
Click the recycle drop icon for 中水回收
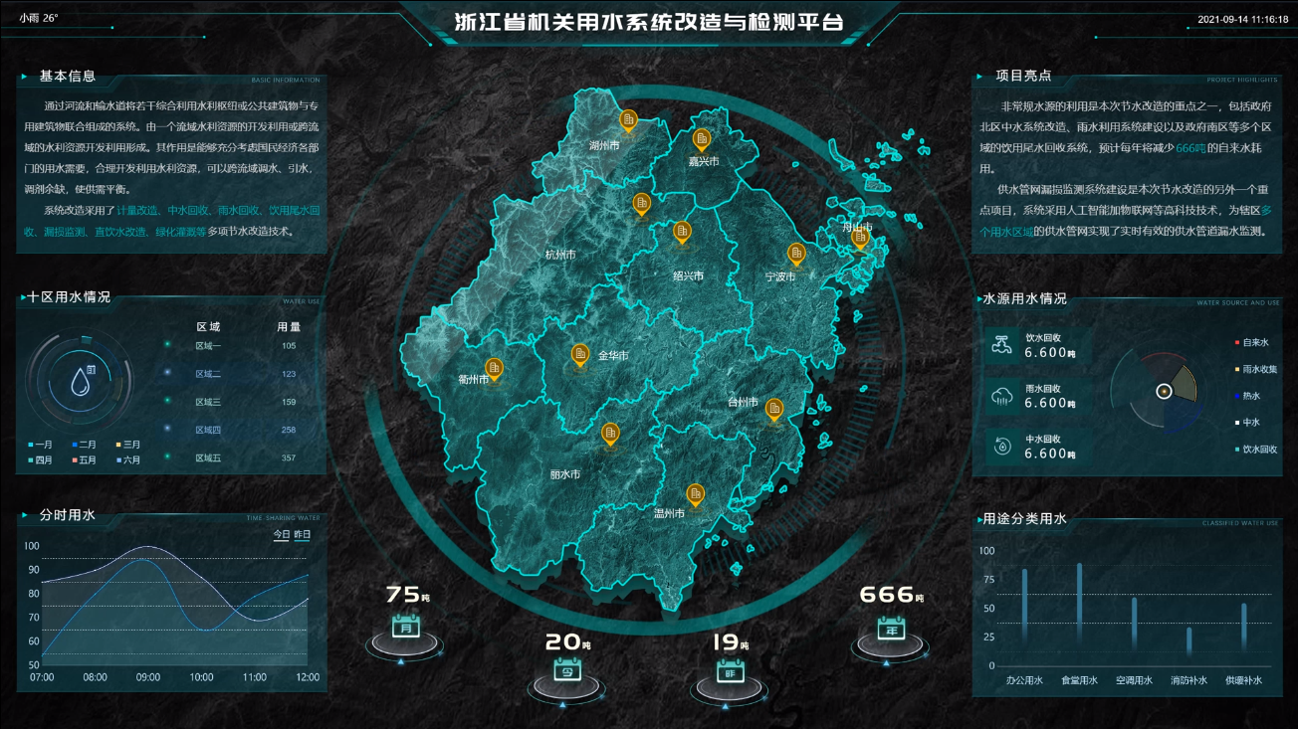[1001, 448]
